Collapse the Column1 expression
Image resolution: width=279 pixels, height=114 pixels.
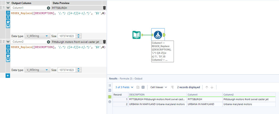point(8,8)
